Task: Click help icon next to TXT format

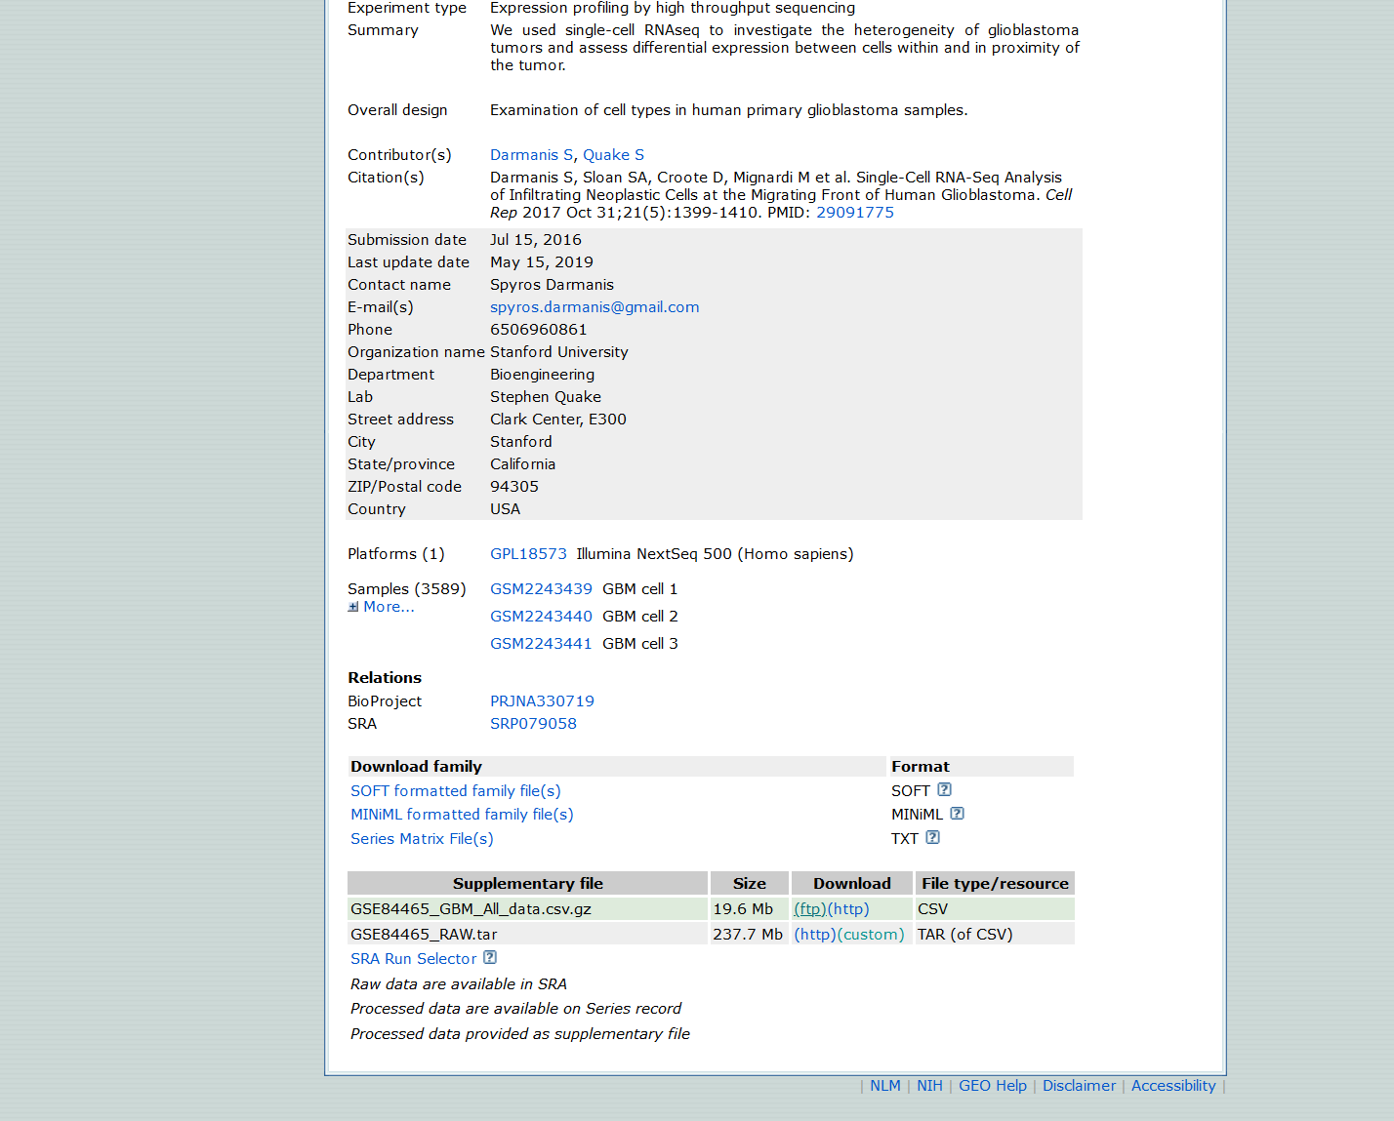Action: (x=932, y=838)
